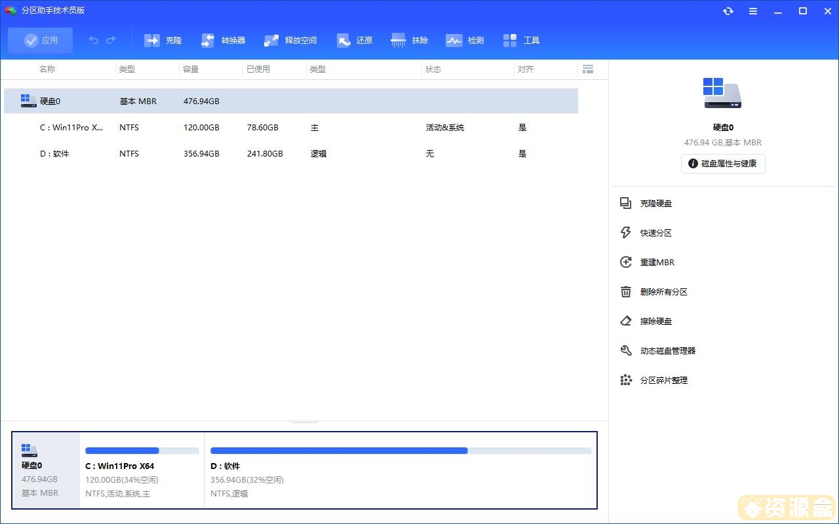Click the 241.80GB used cell
Viewport: 839px width, 524px height.
tap(265, 154)
